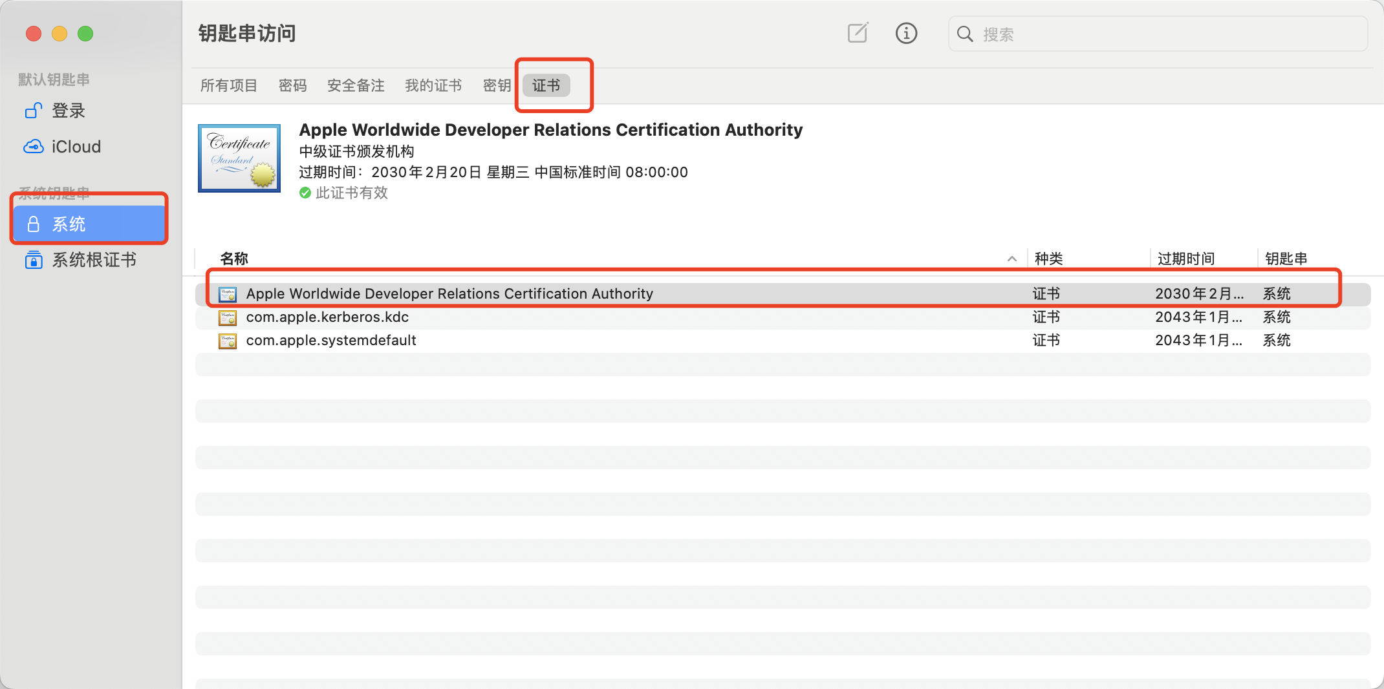
Task: Select the com.apple.systemdefault certificate
Action: click(x=783, y=341)
